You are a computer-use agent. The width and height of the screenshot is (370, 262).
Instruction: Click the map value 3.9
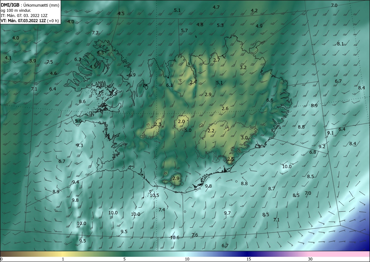coord(33,61)
